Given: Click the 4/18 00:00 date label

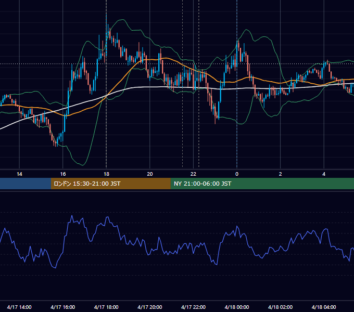Looking at the screenshot, I should pos(237,307).
